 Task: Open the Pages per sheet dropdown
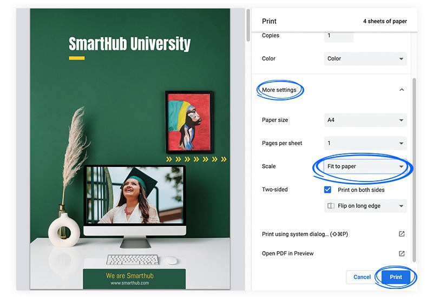tap(365, 143)
